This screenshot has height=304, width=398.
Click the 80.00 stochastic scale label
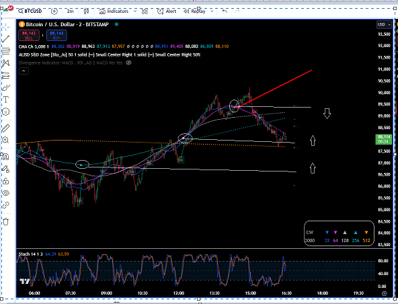pyautogui.click(x=383, y=261)
